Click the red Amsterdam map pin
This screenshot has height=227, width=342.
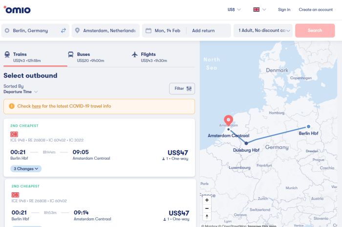tap(228, 121)
